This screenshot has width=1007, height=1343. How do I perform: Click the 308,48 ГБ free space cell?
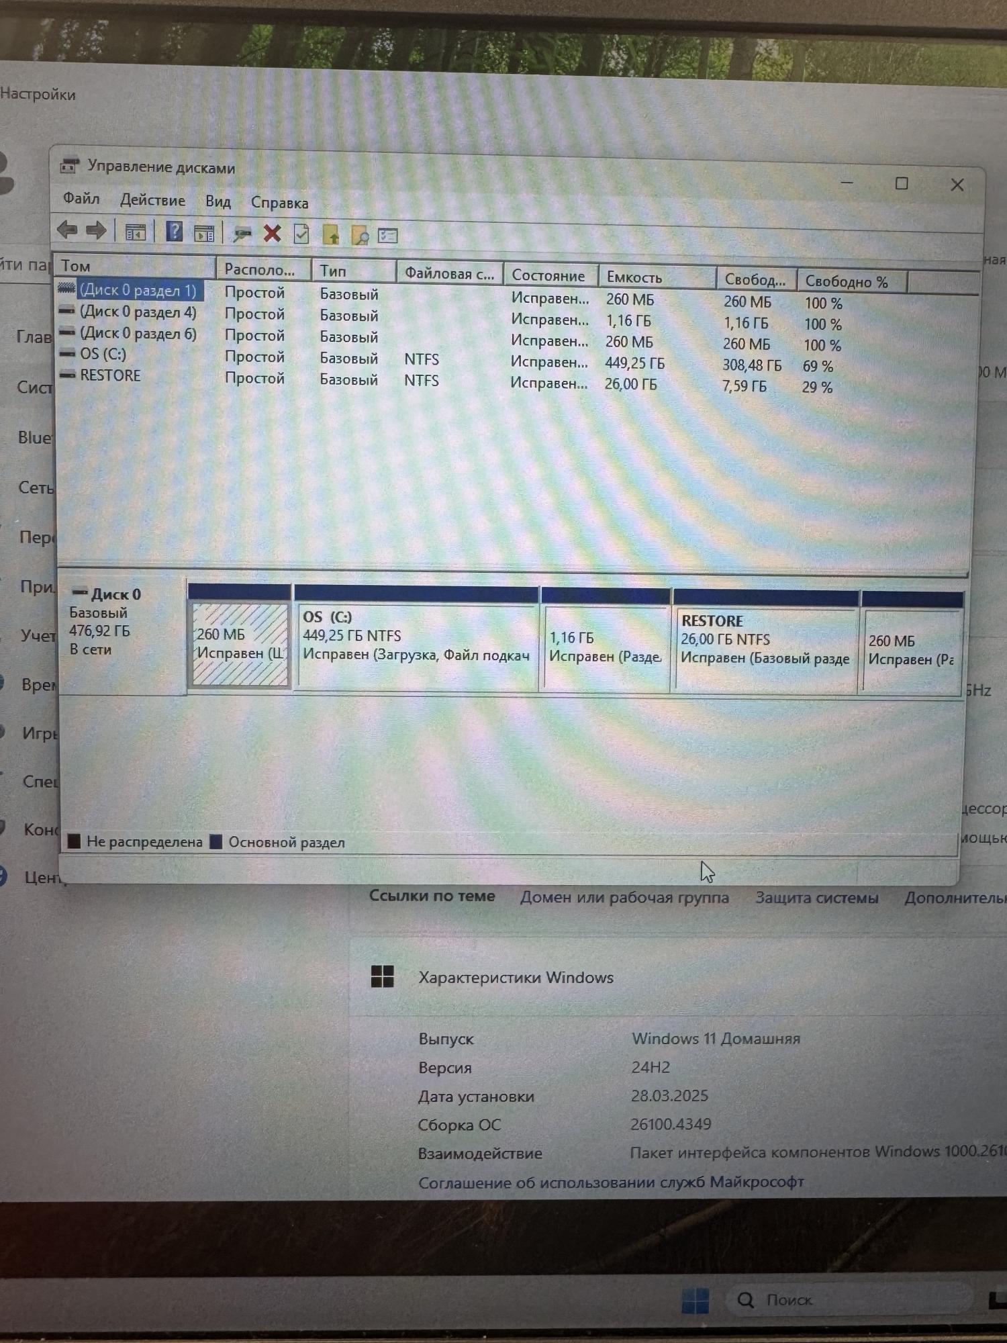tap(752, 365)
